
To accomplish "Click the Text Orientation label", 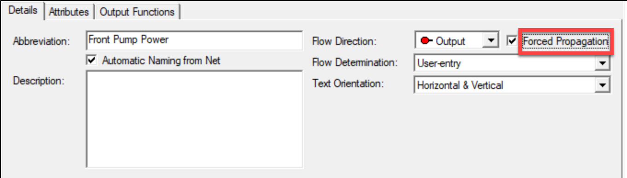I will [348, 84].
